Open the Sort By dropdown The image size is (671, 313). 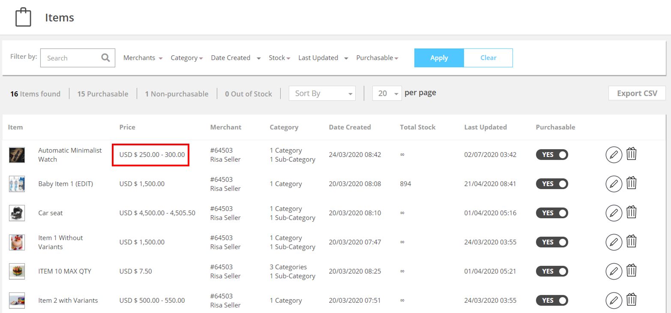pos(322,93)
